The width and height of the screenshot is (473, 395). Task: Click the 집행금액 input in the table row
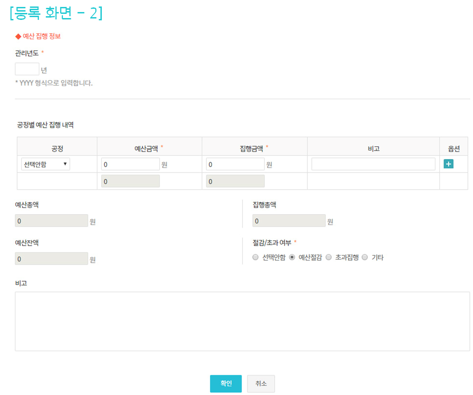[x=235, y=164]
